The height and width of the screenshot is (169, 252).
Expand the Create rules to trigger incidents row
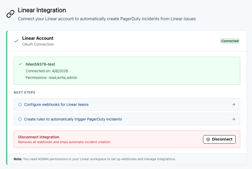pos(127,119)
